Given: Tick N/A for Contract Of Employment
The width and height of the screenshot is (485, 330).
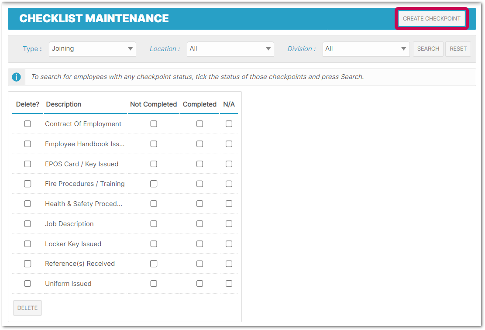Looking at the screenshot, I should coord(229,124).
